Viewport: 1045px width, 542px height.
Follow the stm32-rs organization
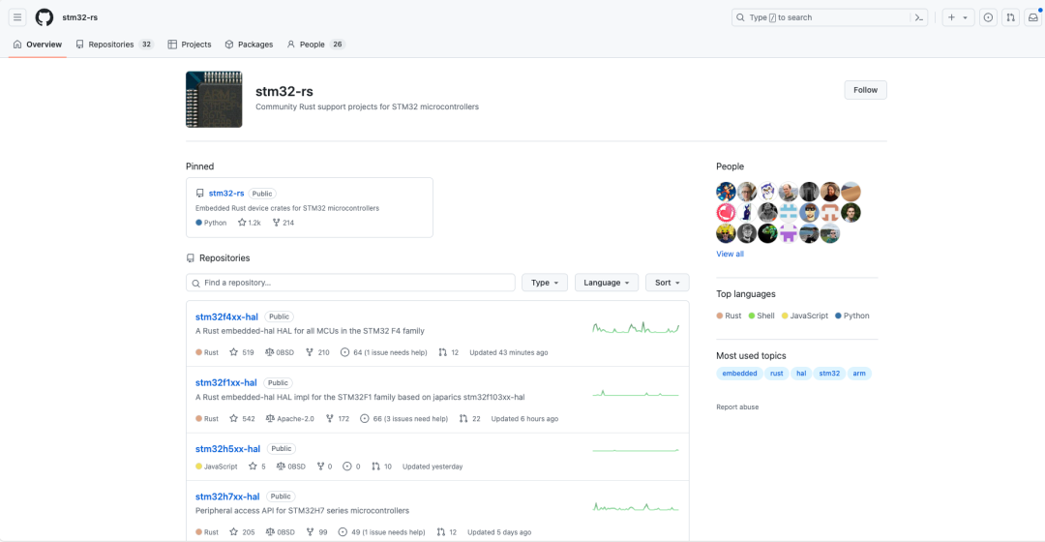(x=865, y=90)
